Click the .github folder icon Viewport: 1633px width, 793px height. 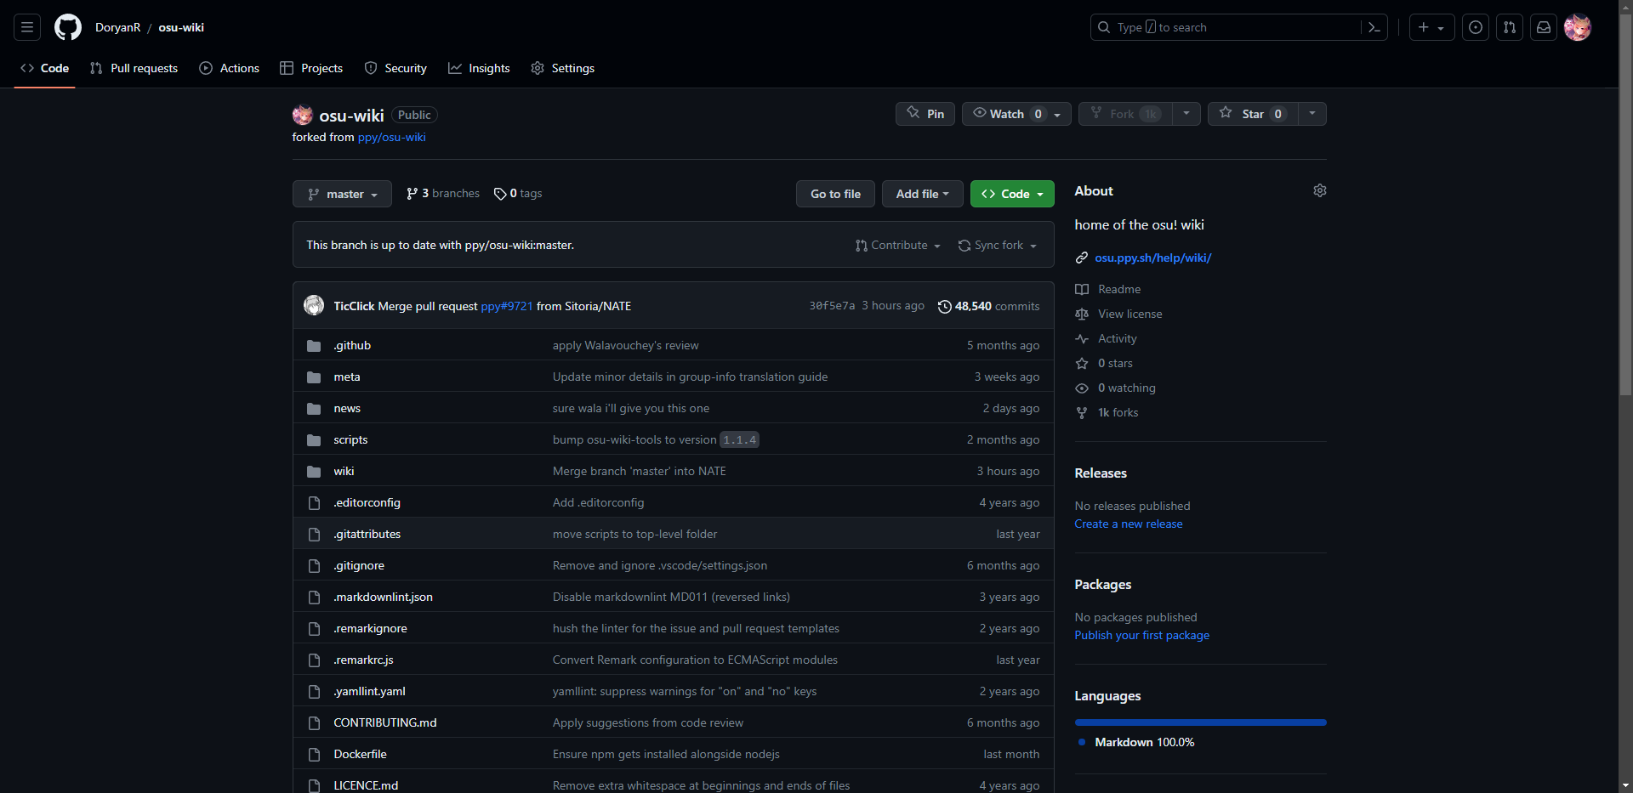coord(314,346)
